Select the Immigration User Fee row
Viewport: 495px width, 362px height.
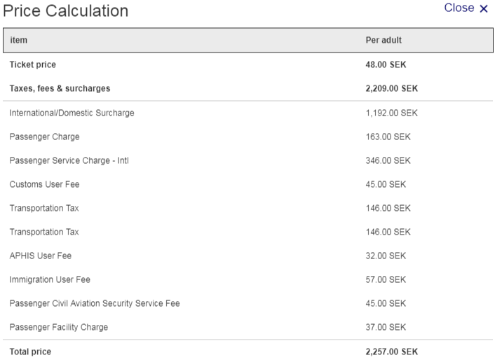pyautogui.click(x=50, y=279)
